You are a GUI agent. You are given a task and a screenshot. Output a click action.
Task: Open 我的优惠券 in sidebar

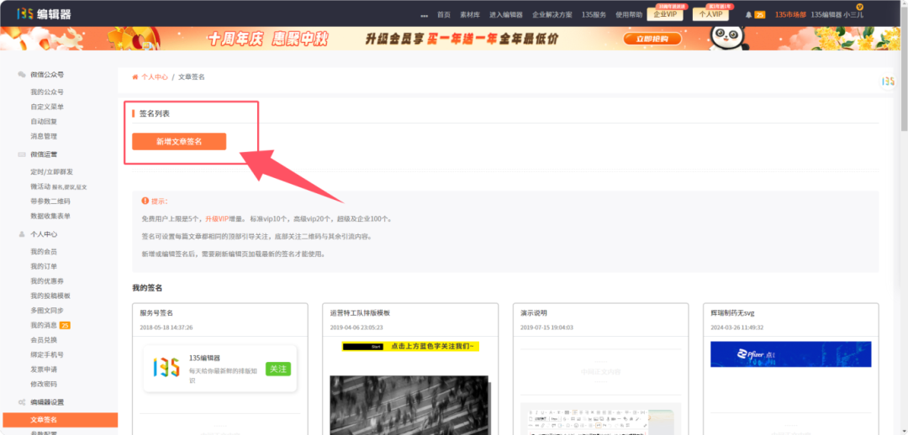(47, 281)
